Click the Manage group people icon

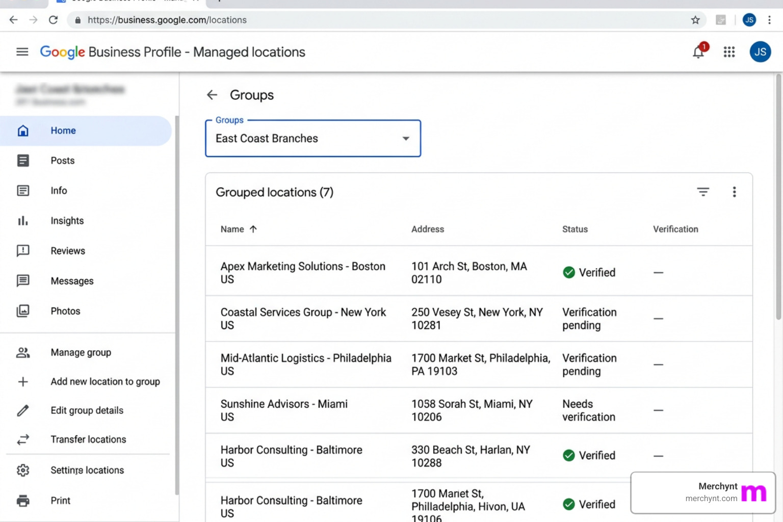click(x=23, y=352)
